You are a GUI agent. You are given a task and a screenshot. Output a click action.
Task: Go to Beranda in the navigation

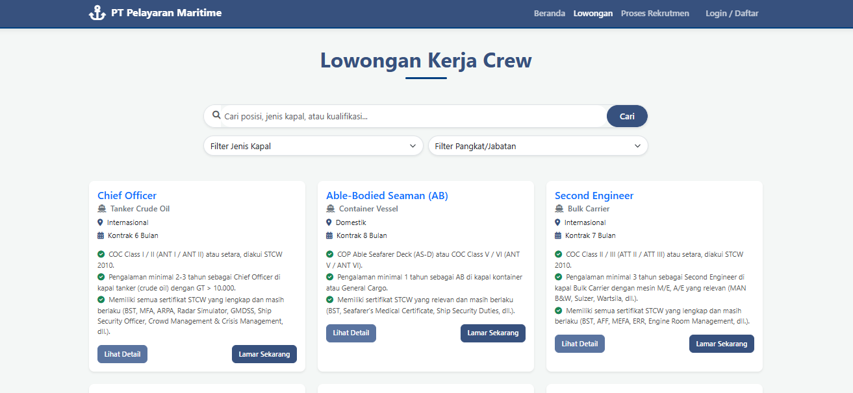549,14
